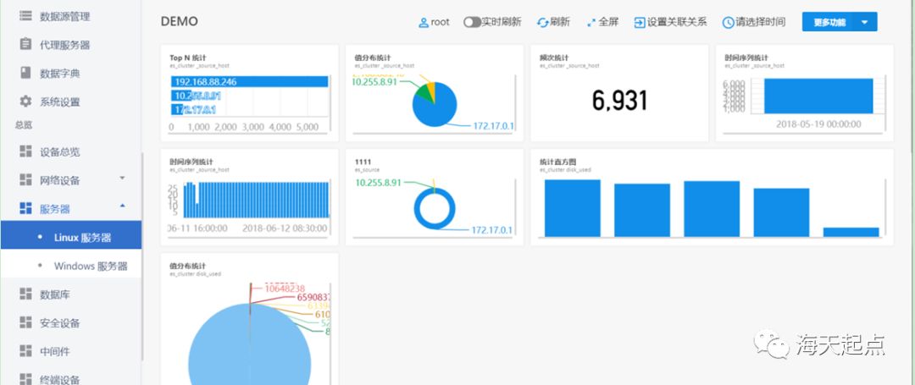915x385 pixels.
Task: Toggle the 实时刷新 switch
Action: point(472,22)
